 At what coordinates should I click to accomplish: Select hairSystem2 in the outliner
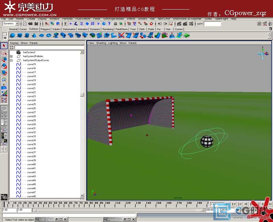tap(29, 52)
